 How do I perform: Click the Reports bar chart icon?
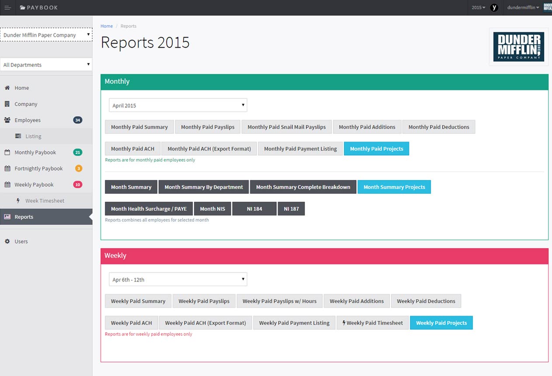[7, 217]
